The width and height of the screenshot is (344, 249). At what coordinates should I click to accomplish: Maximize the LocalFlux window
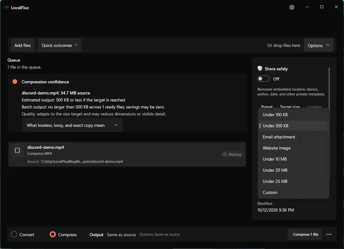click(x=322, y=7)
